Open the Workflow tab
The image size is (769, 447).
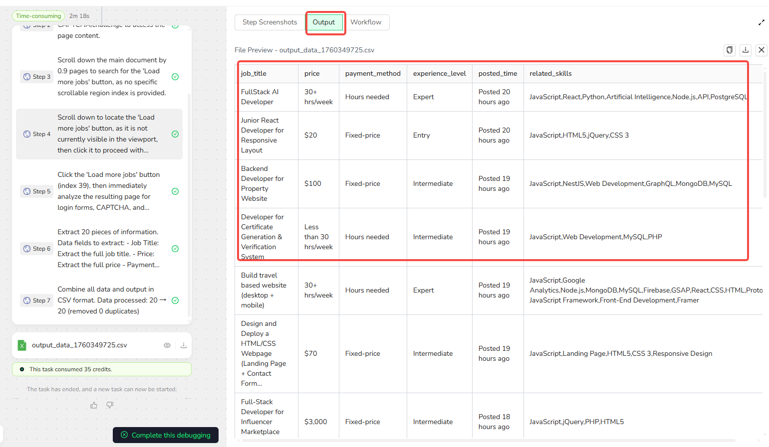[366, 22]
